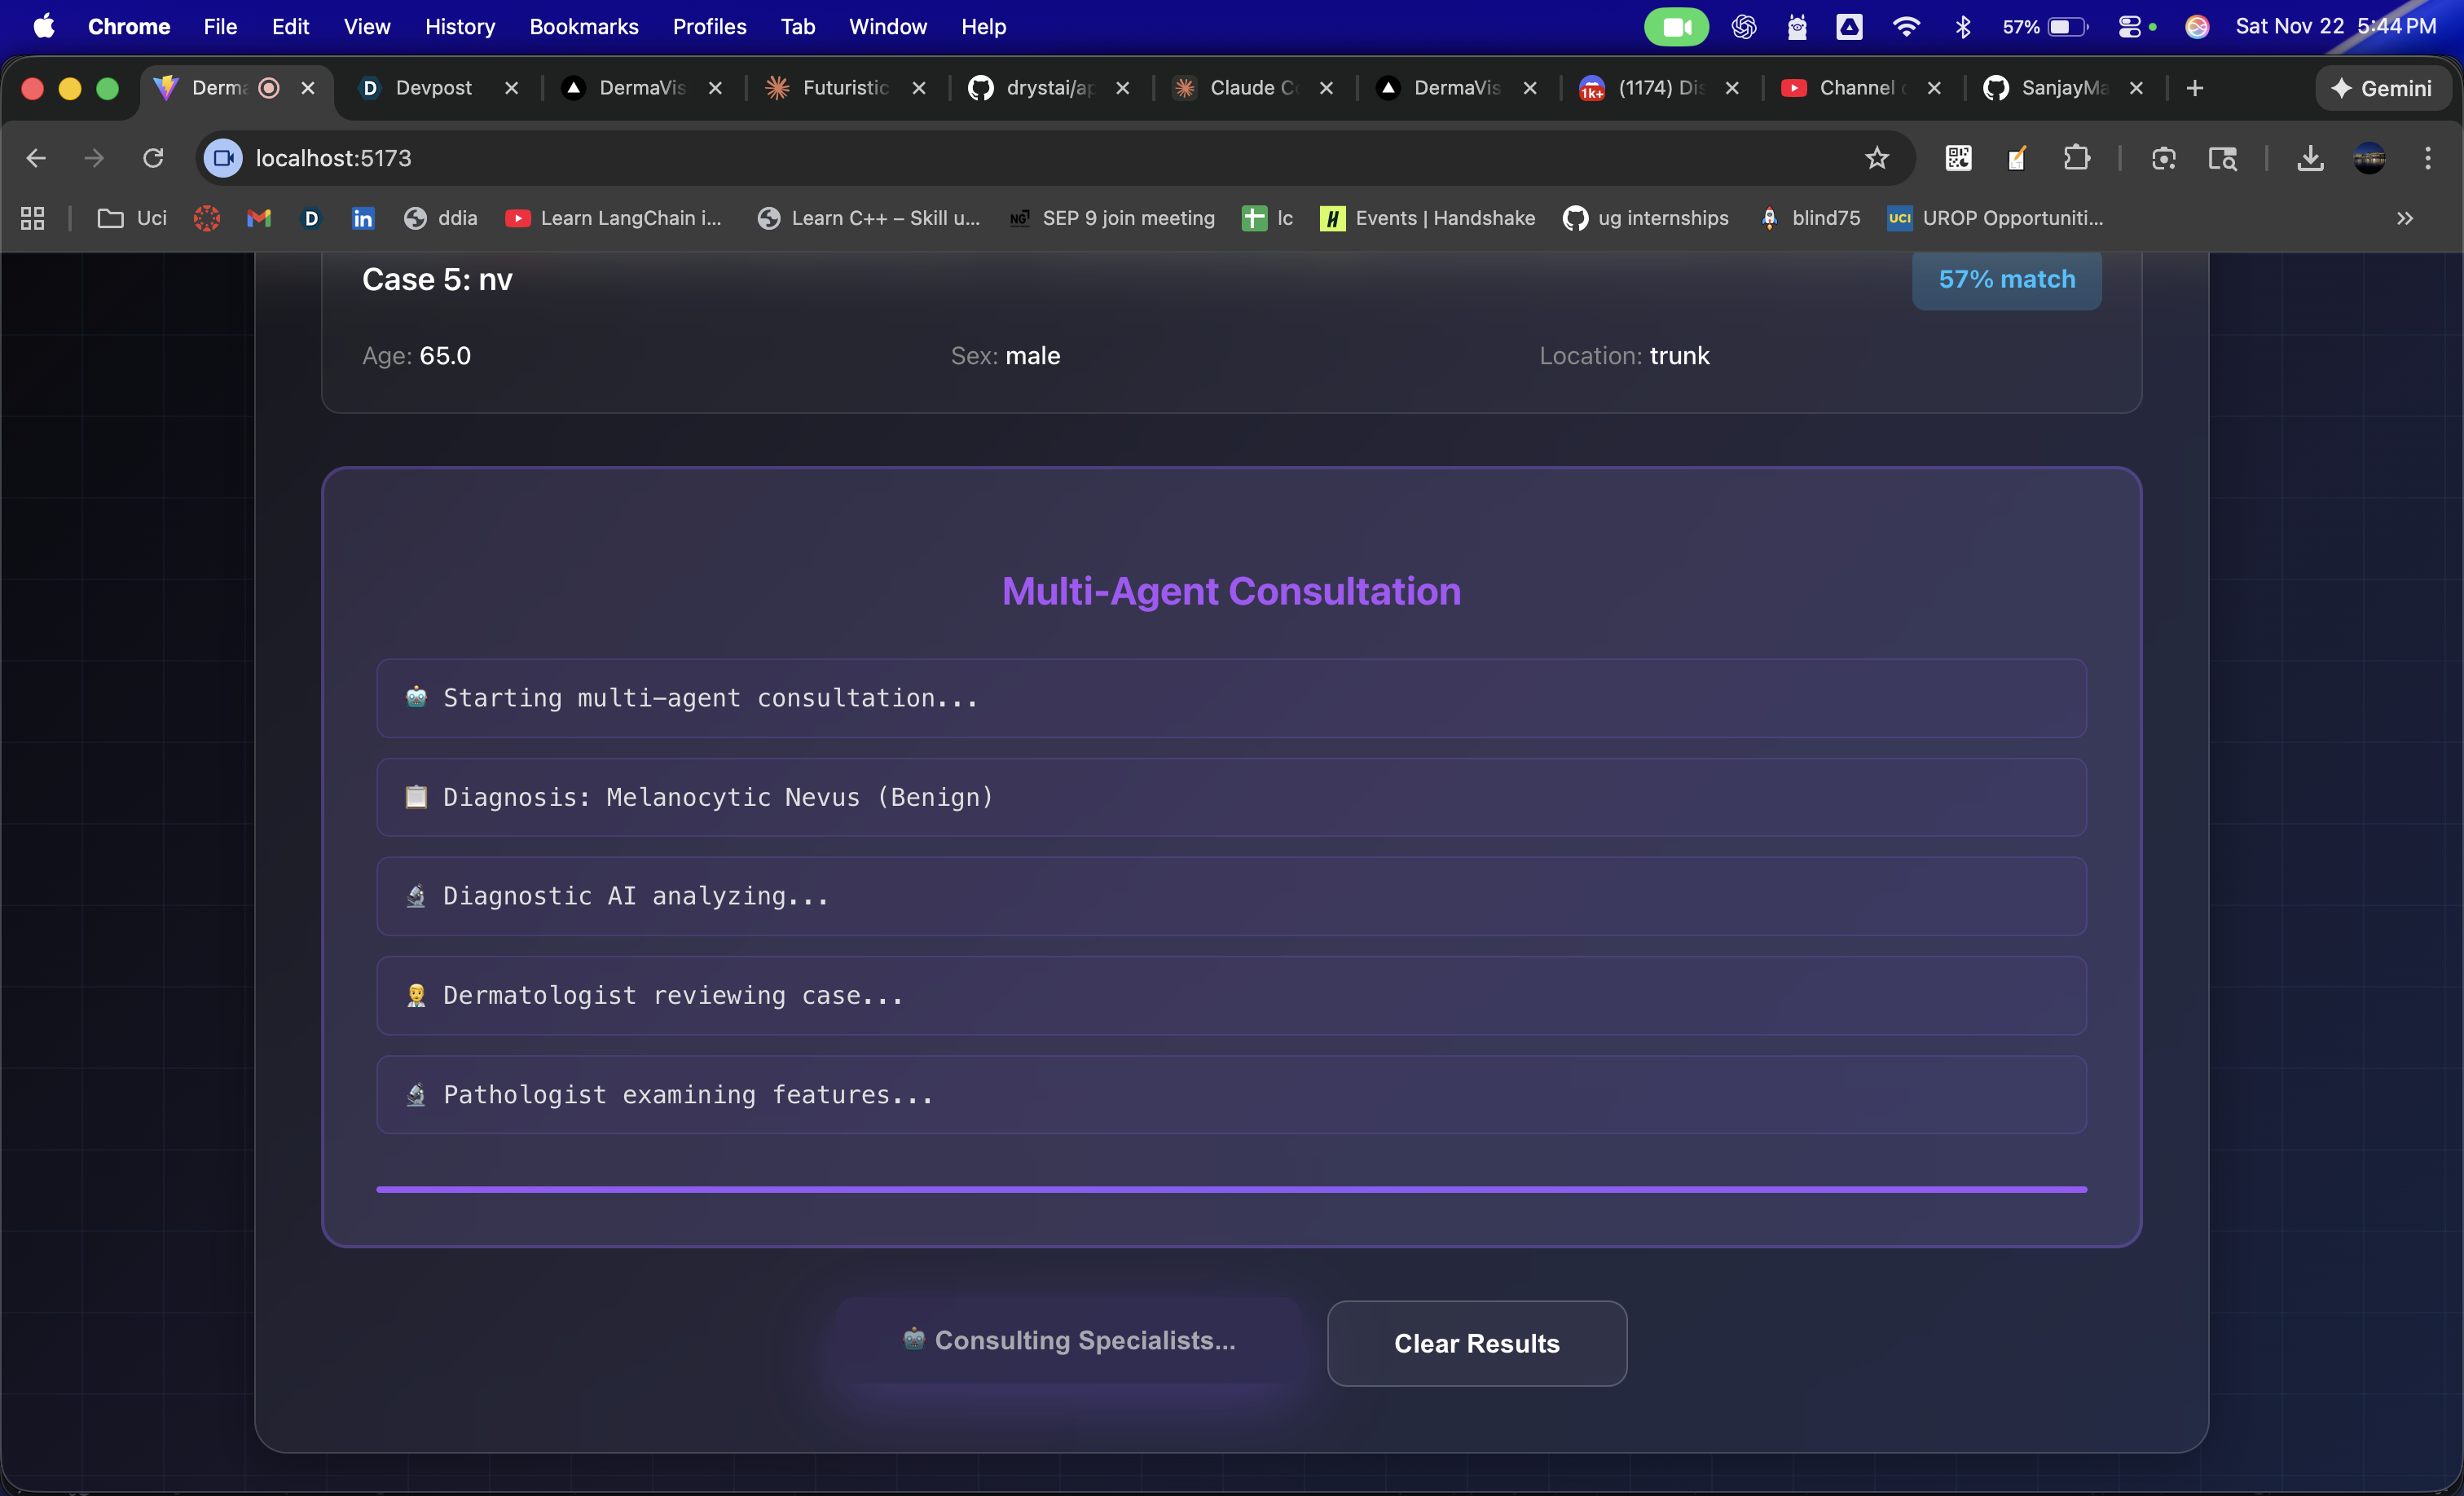The image size is (2464, 1496).
Task: Toggle Wi-Fi status menu icon
Action: point(1906,27)
